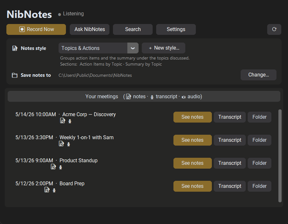Viewport: 288px width, 224px height.
Task: Open folder for Acme Corp Discovery
Action: click(259, 117)
